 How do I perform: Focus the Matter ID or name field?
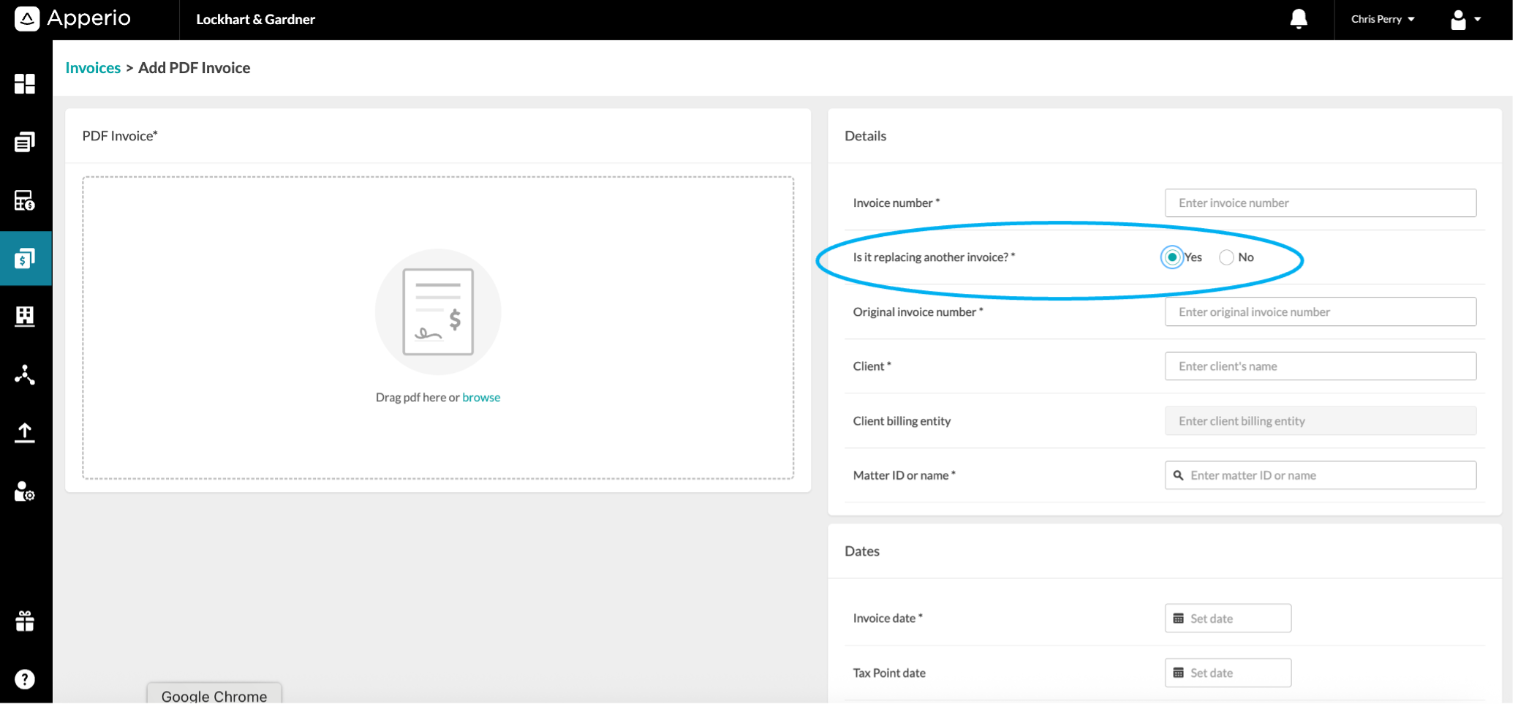1320,475
